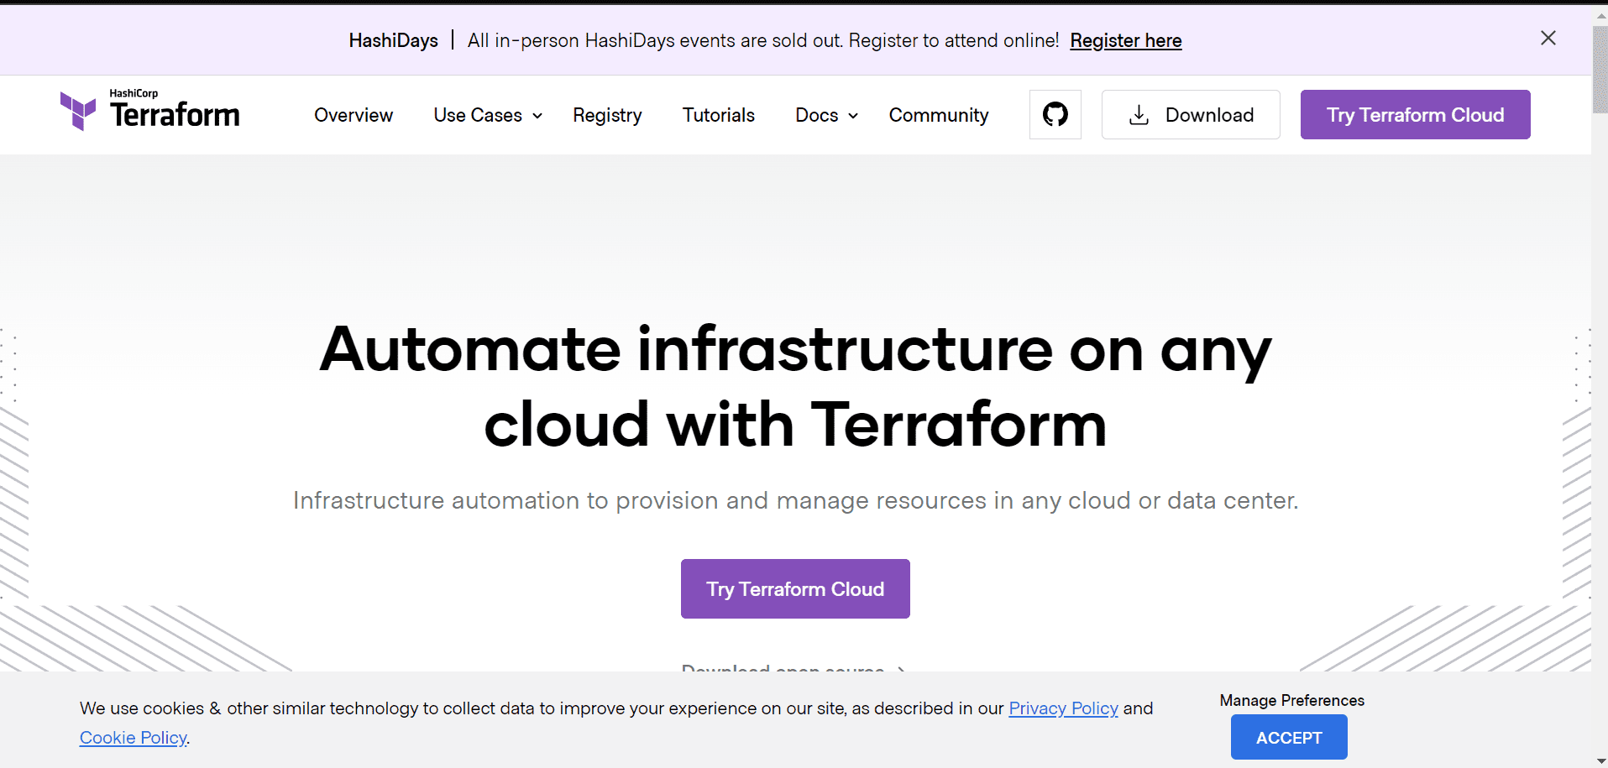Navigate to the Registry section
Screen dimensions: 1608x768
607,115
